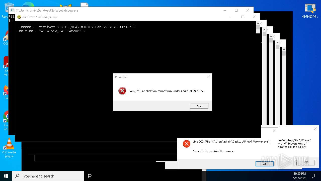The image size is (321, 181).
Task: Click the taskbar search box
Action: (48, 176)
